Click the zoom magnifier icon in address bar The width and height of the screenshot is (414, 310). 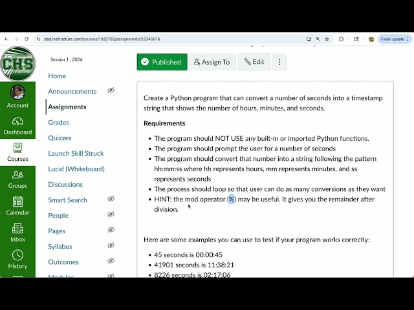click(x=318, y=39)
